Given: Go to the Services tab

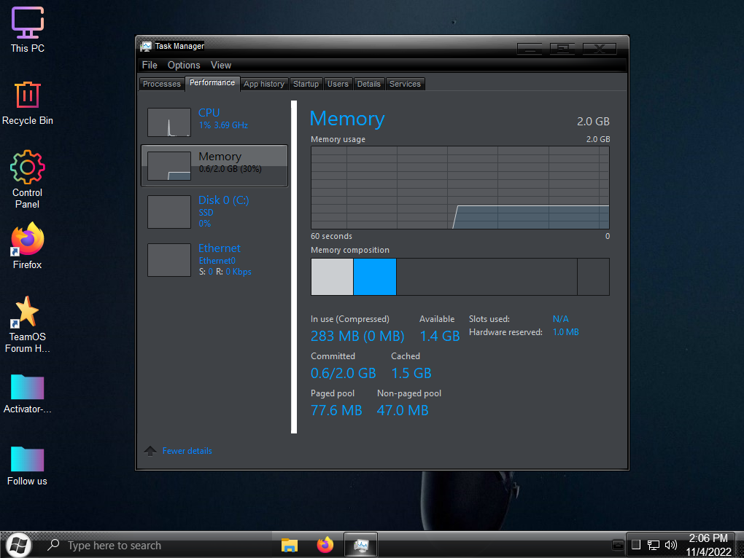Looking at the screenshot, I should (x=405, y=84).
